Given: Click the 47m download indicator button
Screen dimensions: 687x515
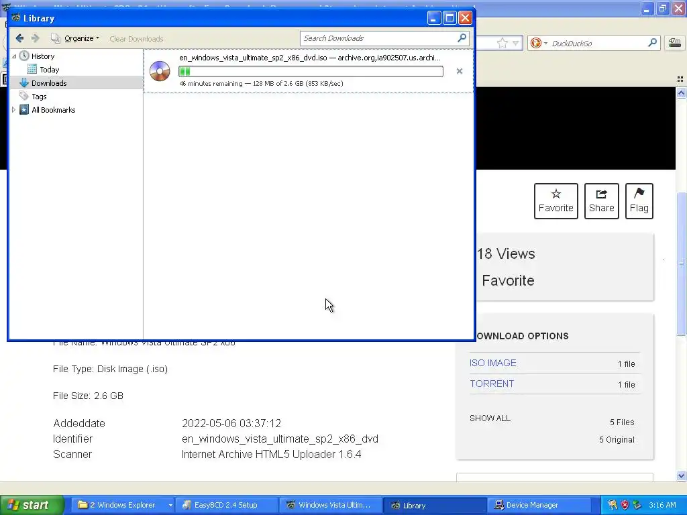Looking at the screenshot, I should 674,42.
